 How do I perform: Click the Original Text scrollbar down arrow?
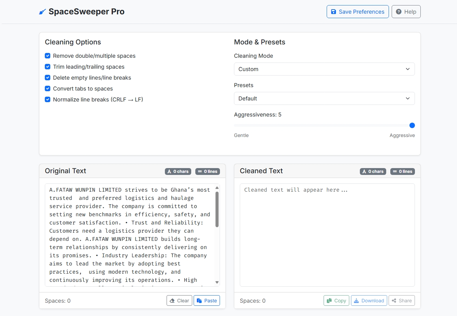(x=217, y=283)
